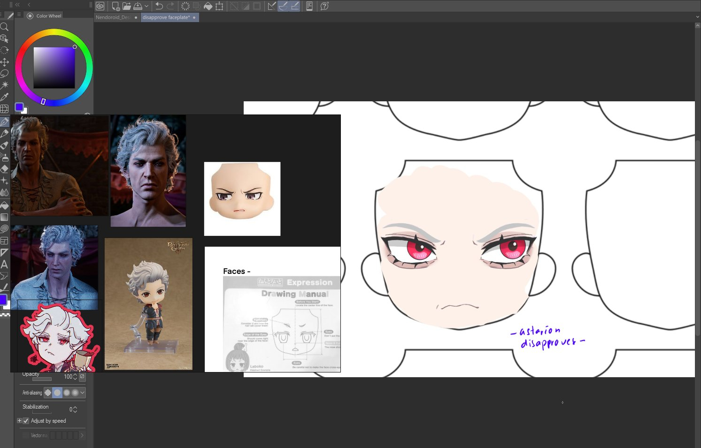Image resolution: width=701 pixels, height=448 pixels.
Task: Select the weak anti-aliasing option
Action: tap(57, 393)
